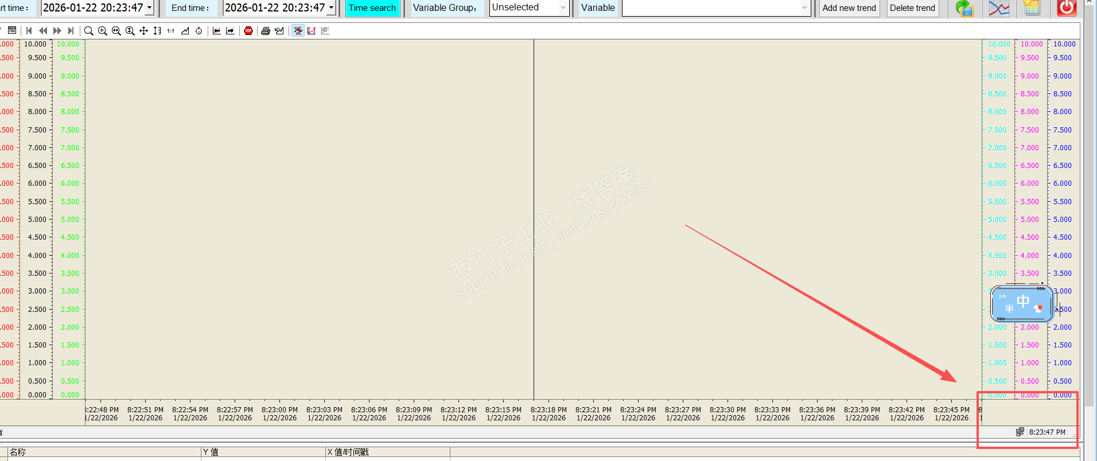
Task: Jump to the first data record
Action: (29, 30)
